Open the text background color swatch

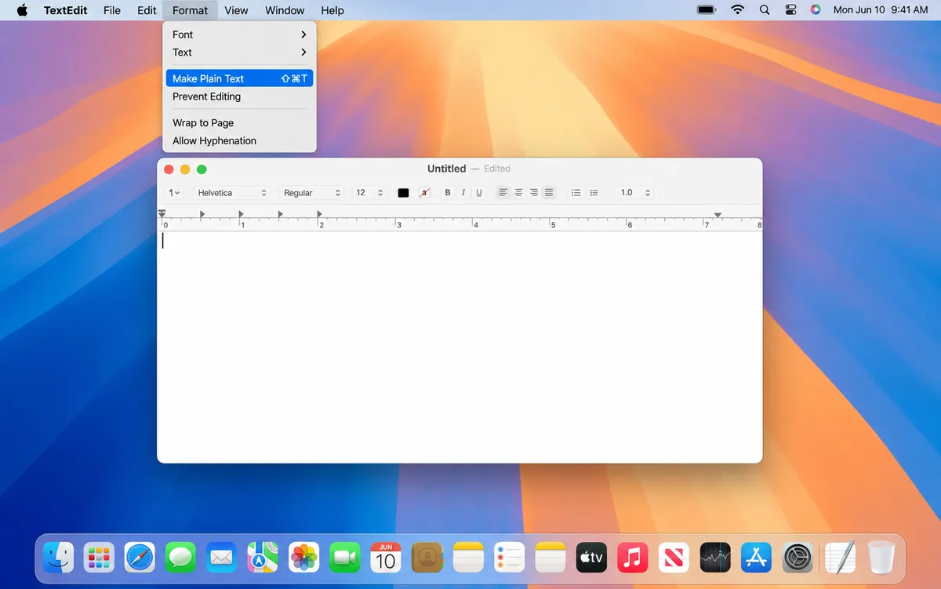(424, 193)
